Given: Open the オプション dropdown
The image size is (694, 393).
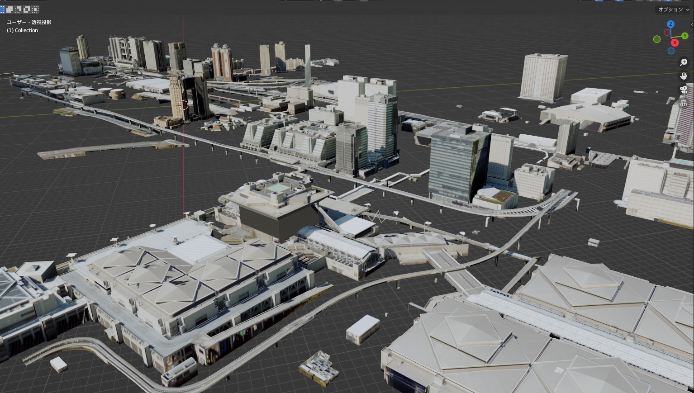Looking at the screenshot, I should click(x=673, y=9).
